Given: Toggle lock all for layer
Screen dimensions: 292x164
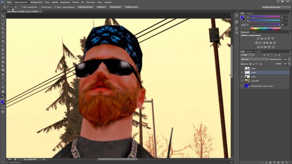Looking at the screenshot, I should point(261,64).
